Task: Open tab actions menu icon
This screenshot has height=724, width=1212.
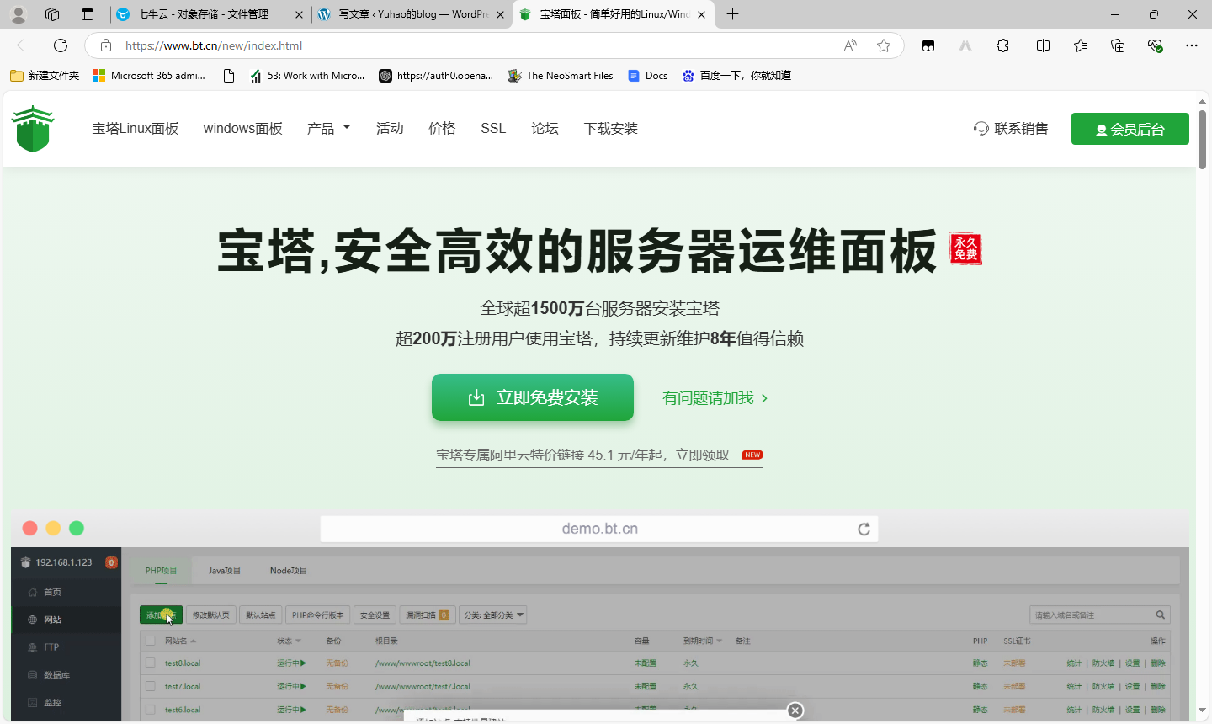Action: (88, 14)
